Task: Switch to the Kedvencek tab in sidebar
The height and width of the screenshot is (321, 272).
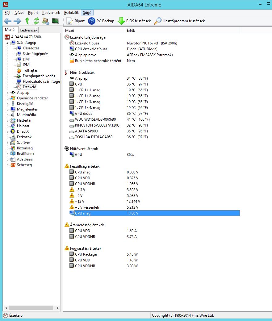Action: point(28,30)
